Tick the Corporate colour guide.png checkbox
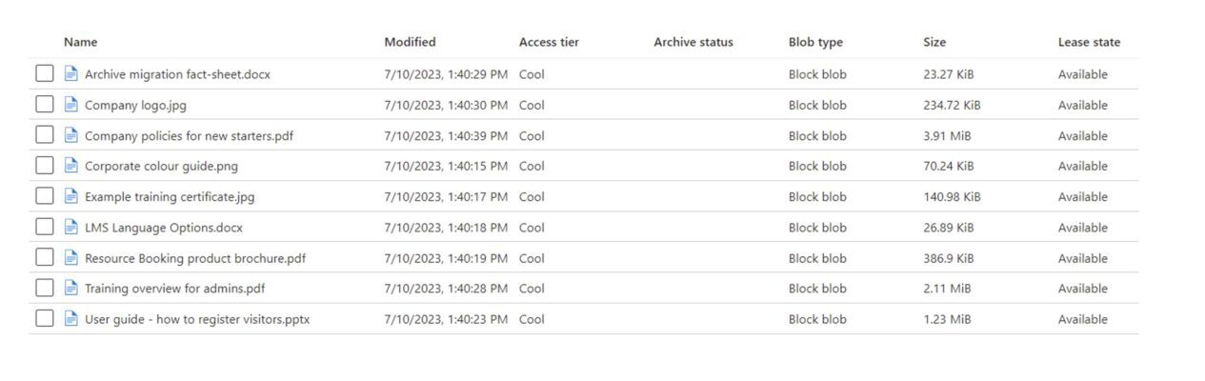 coord(45,166)
